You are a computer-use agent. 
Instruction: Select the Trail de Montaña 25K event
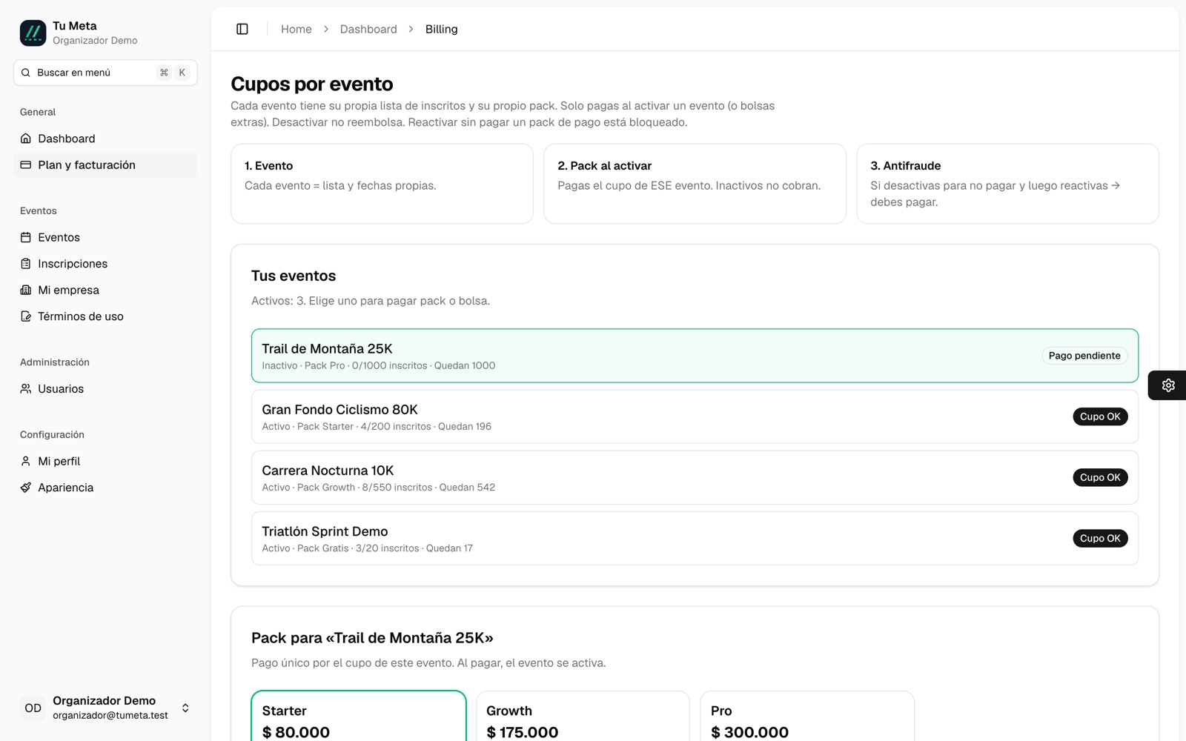(x=695, y=356)
